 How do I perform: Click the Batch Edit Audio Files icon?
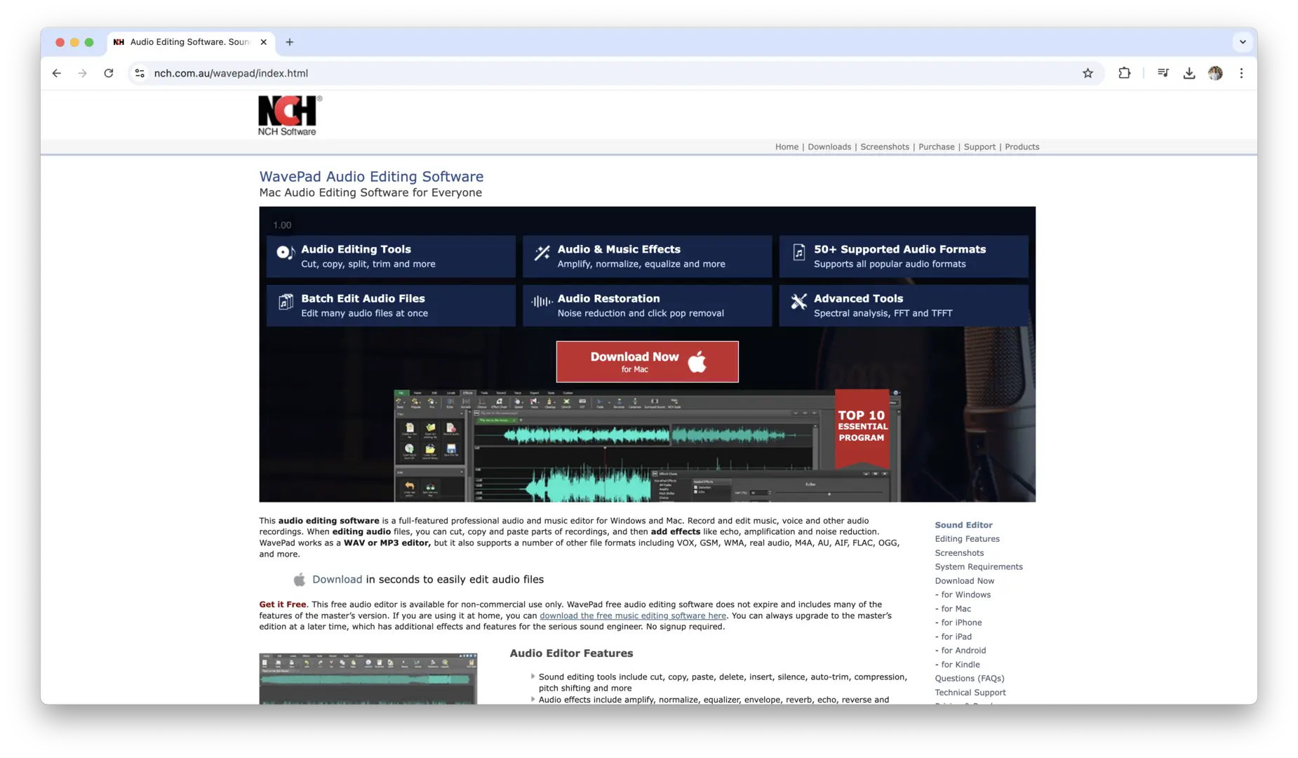click(x=286, y=302)
